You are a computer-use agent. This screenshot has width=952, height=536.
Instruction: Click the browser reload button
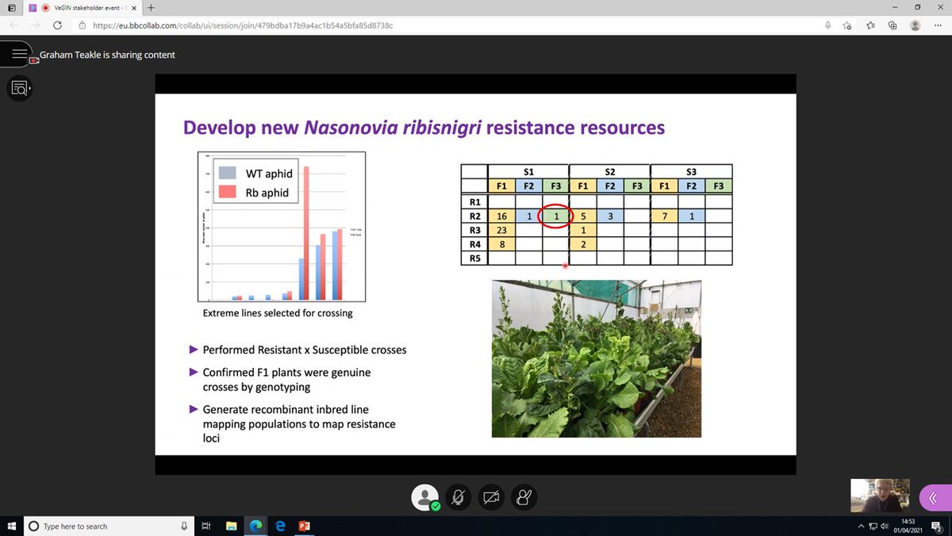tap(57, 25)
